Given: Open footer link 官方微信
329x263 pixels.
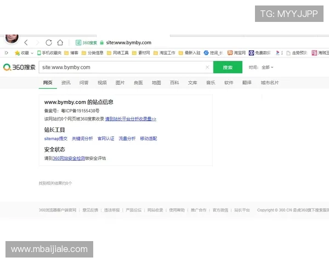Looking at the screenshot, I should 220,210.
